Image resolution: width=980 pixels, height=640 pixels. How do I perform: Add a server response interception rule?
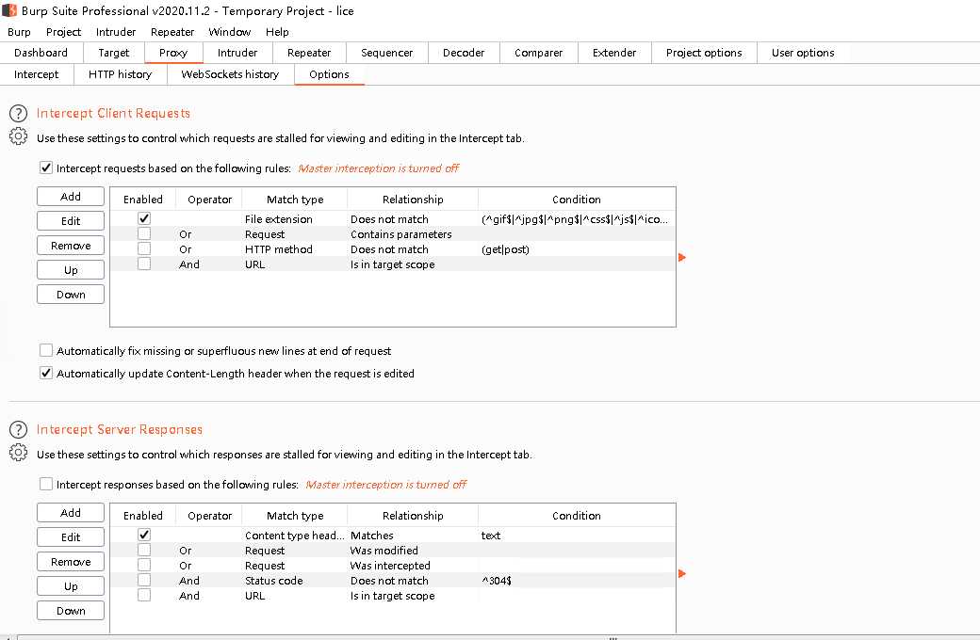tap(71, 512)
